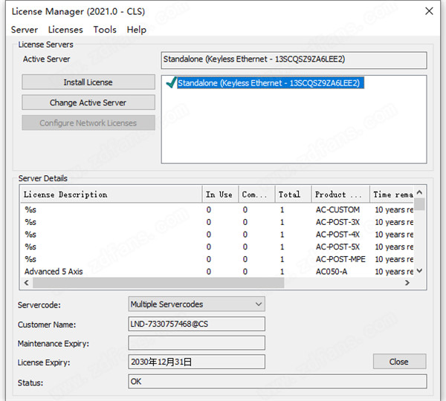Select the %s description in AC-CUSTOM row

(30, 209)
